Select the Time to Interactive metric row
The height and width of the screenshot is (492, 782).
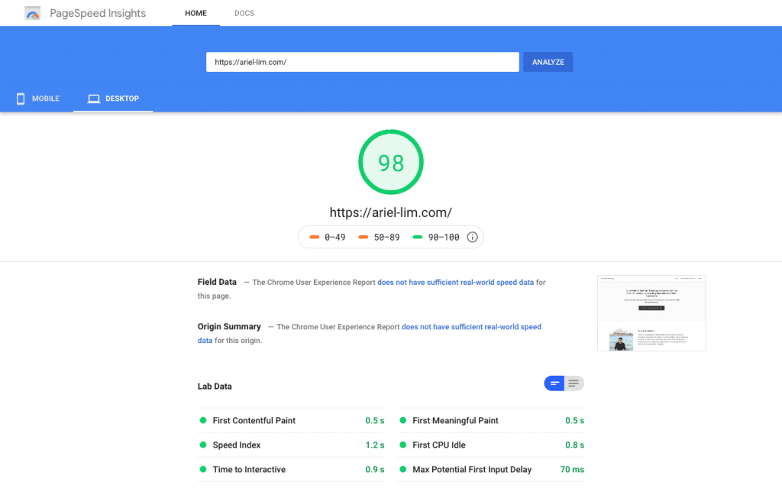tap(291, 470)
